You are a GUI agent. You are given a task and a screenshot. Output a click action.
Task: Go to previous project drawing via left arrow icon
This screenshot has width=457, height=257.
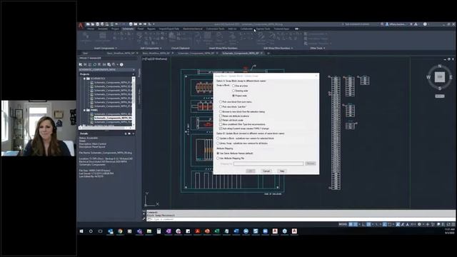(140, 24)
